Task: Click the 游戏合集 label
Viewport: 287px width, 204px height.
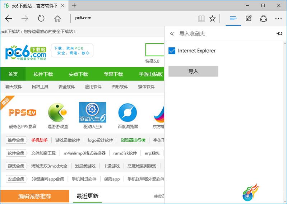Action: [16, 166]
